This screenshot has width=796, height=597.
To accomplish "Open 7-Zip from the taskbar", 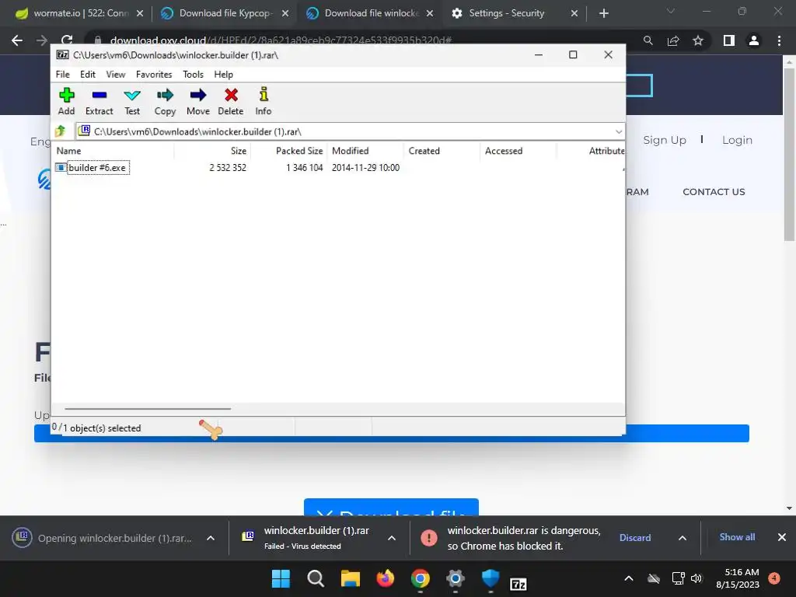I will 518,585.
